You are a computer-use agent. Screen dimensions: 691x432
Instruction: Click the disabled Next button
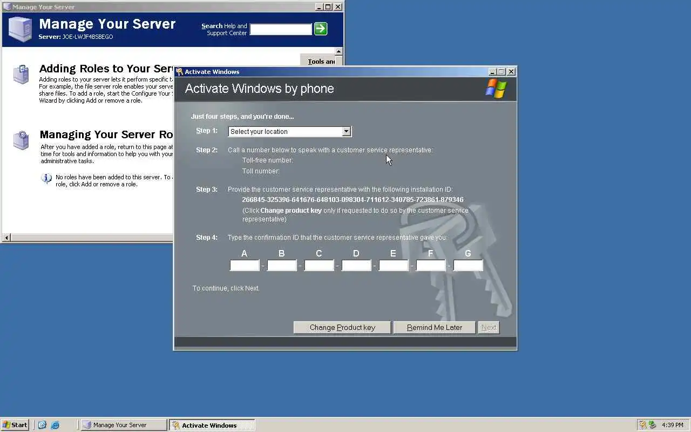tap(489, 327)
